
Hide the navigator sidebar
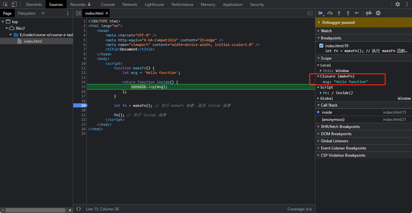pyautogui.click(x=78, y=13)
